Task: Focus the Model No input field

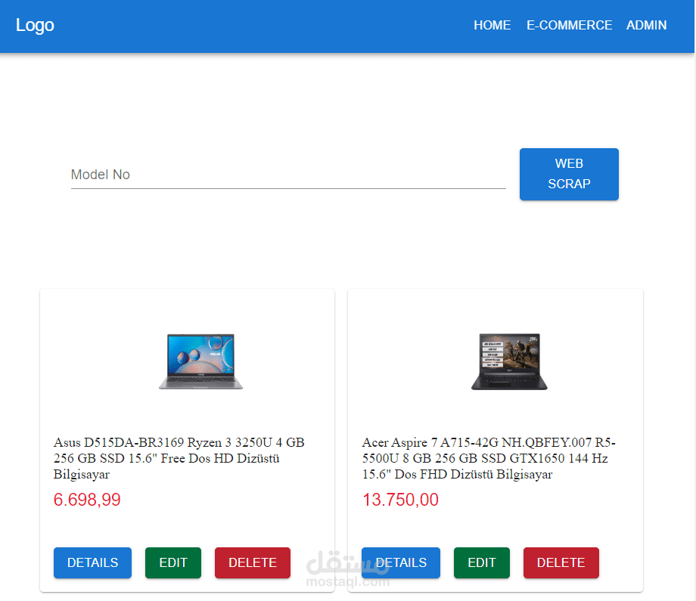Action: (x=288, y=175)
